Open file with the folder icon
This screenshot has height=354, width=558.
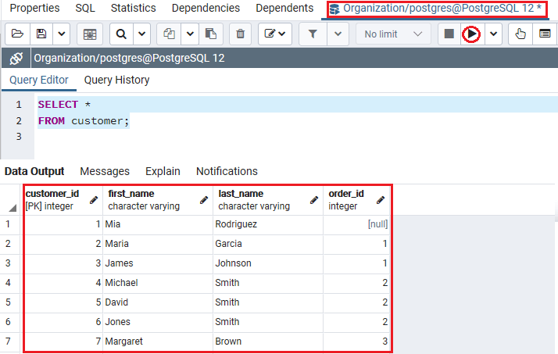[17, 34]
